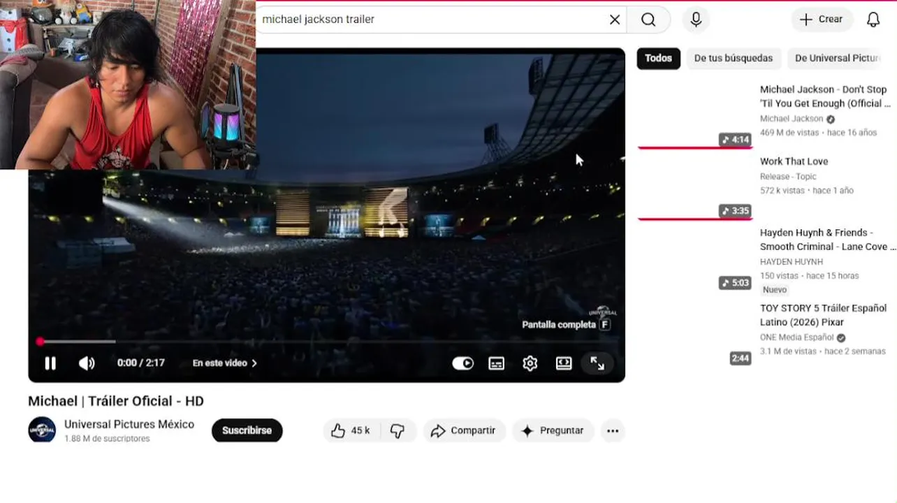Start voice search with the microphone icon

(696, 20)
